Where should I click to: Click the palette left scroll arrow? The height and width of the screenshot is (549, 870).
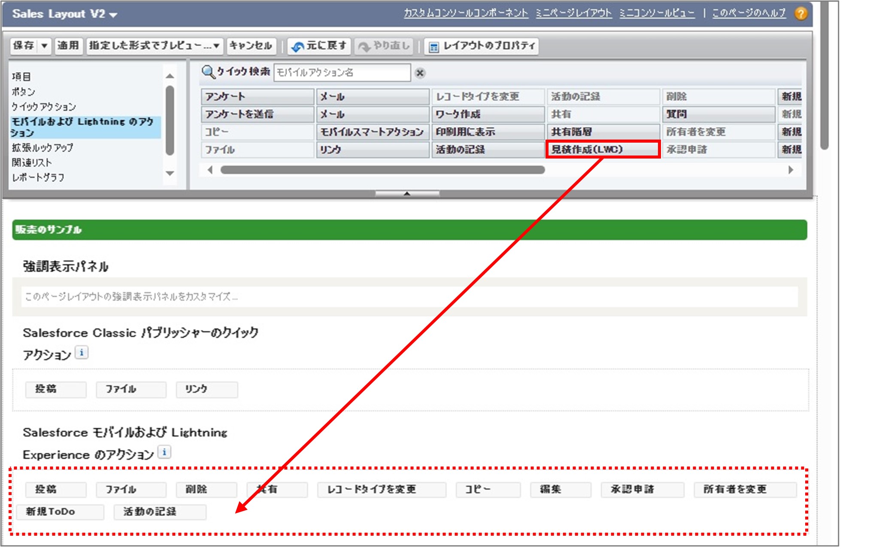(x=210, y=170)
